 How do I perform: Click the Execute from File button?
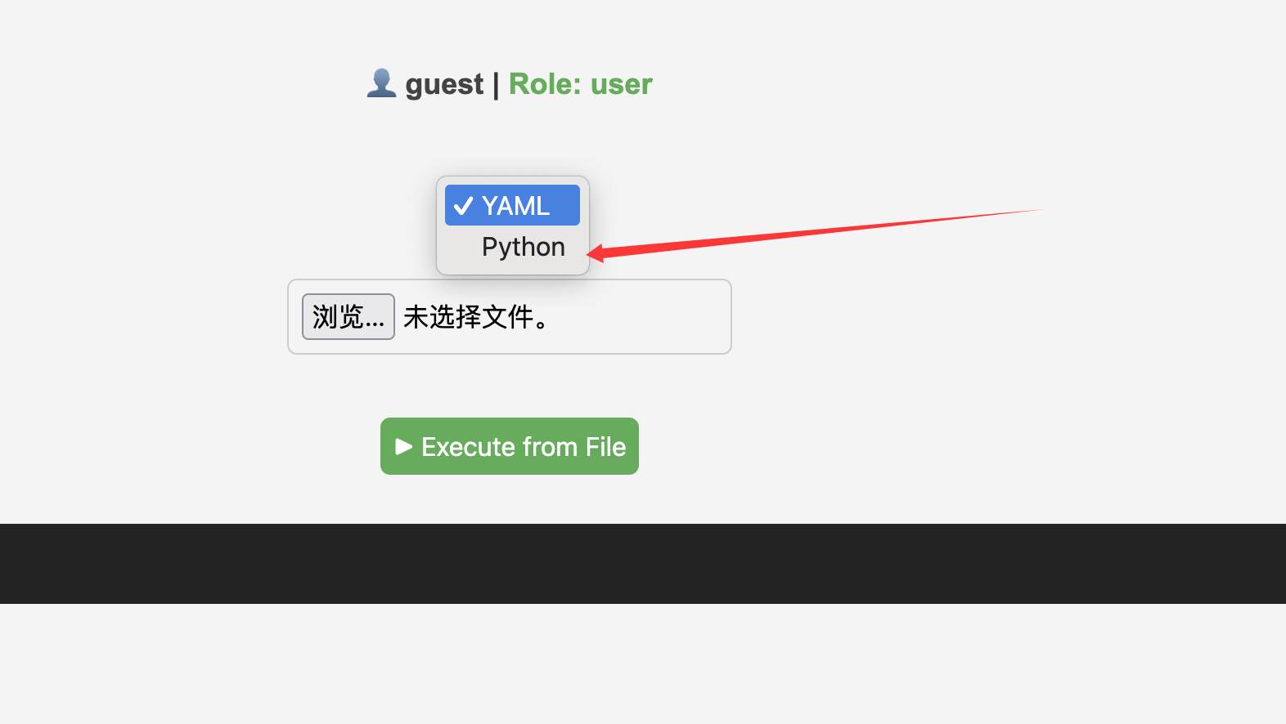[509, 446]
